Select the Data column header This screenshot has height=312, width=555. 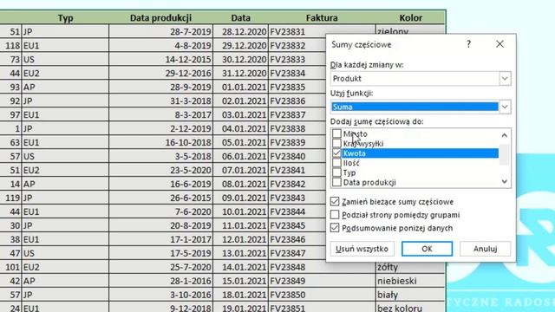pos(241,17)
